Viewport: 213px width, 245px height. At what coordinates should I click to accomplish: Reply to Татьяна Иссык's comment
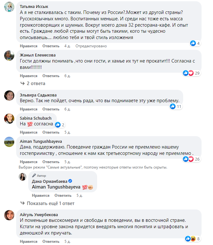click(x=51, y=46)
